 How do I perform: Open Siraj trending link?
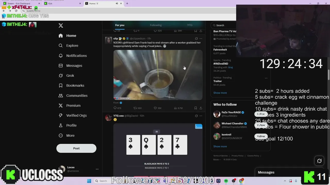(x=230, y=67)
